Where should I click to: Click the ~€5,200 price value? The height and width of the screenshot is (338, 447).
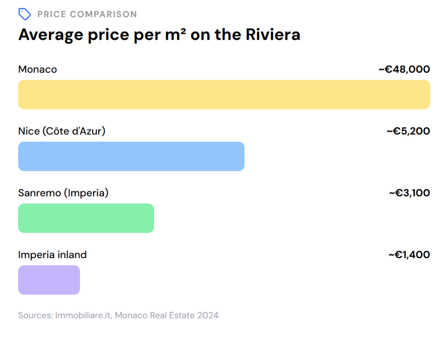408,131
